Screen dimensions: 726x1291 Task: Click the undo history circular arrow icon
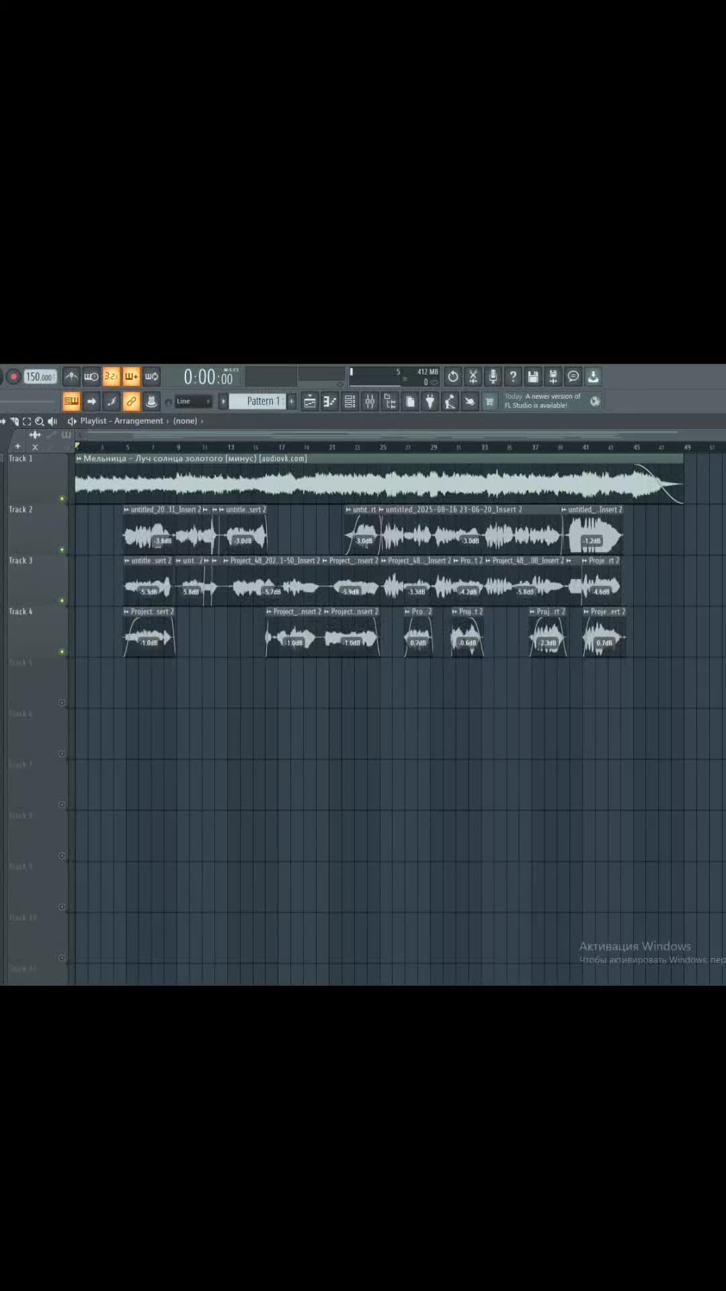[453, 377]
